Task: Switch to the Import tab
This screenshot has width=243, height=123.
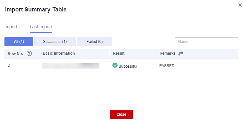Action: tap(11, 27)
